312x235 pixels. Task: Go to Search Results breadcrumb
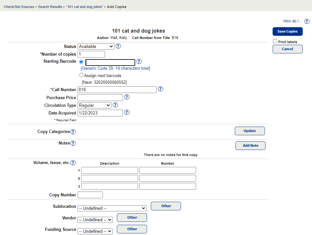tap(50, 7)
